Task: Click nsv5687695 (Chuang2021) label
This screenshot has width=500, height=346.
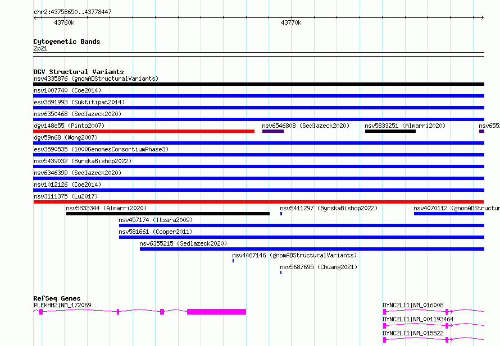Action: (x=319, y=267)
